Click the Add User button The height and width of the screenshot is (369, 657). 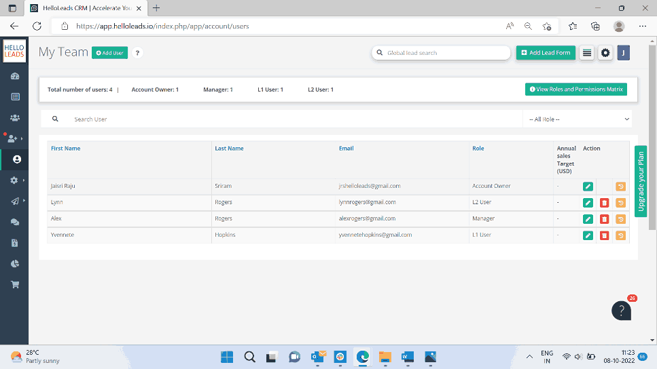(x=110, y=53)
